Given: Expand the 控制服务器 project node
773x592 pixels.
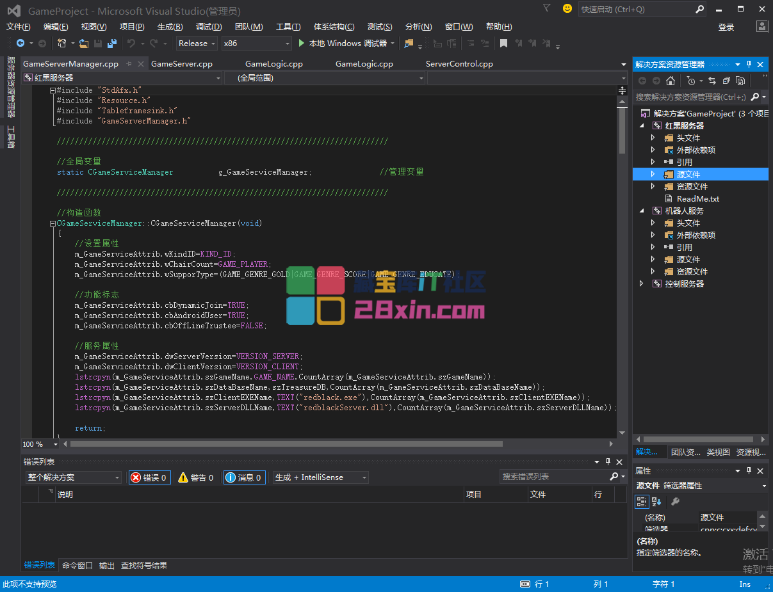Looking at the screenshot, I should click(641, 284).
